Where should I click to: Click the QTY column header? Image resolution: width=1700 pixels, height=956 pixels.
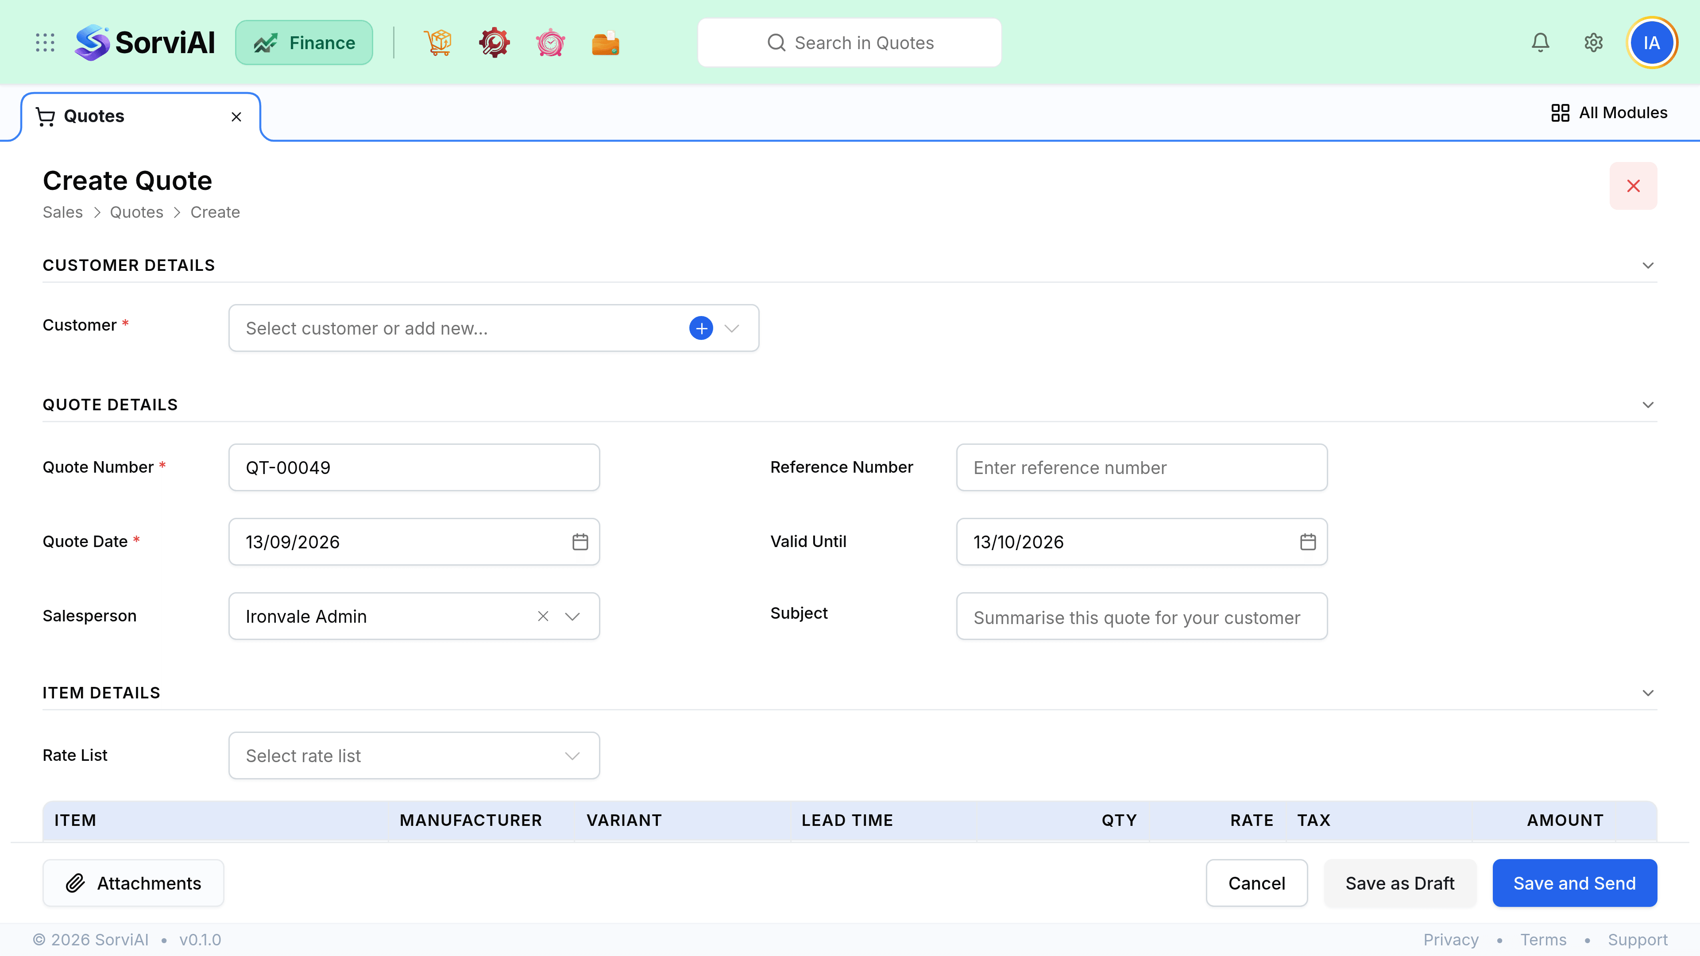pos(1119,820)
